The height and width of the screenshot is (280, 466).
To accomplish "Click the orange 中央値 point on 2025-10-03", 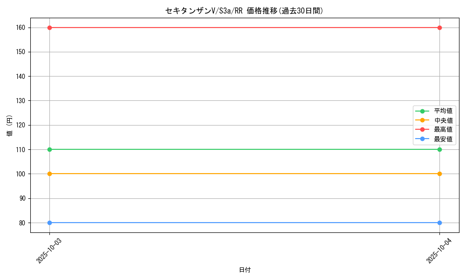I will pos(49,174).
